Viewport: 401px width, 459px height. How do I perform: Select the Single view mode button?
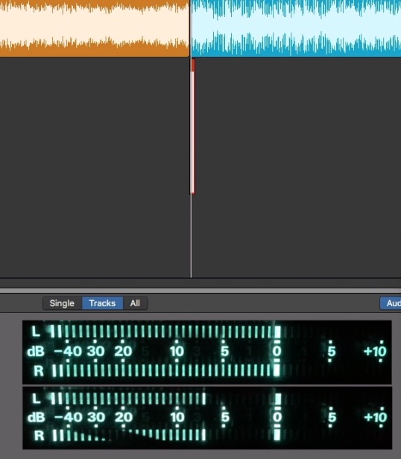coord(62,303)
